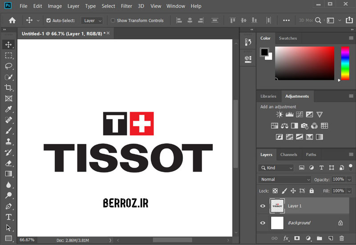356x245 pixels.
Task: Select the Eyedropper tool
Action: [8, 109]
